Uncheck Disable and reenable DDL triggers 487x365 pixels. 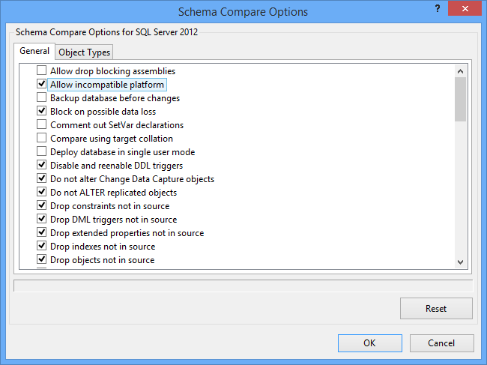[x=42, y=166]
